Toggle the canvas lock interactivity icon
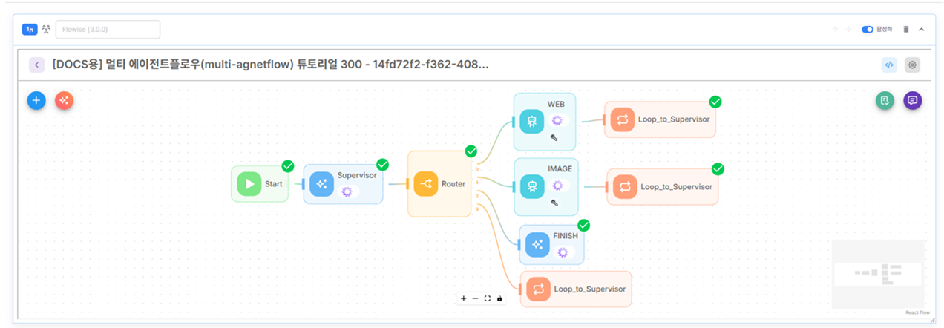This screenshot has height=328, width=944. [x=499, y=298]
